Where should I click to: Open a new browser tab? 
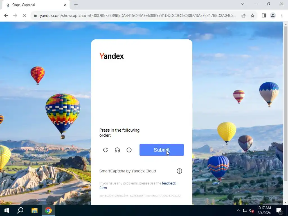click(76, 5)
